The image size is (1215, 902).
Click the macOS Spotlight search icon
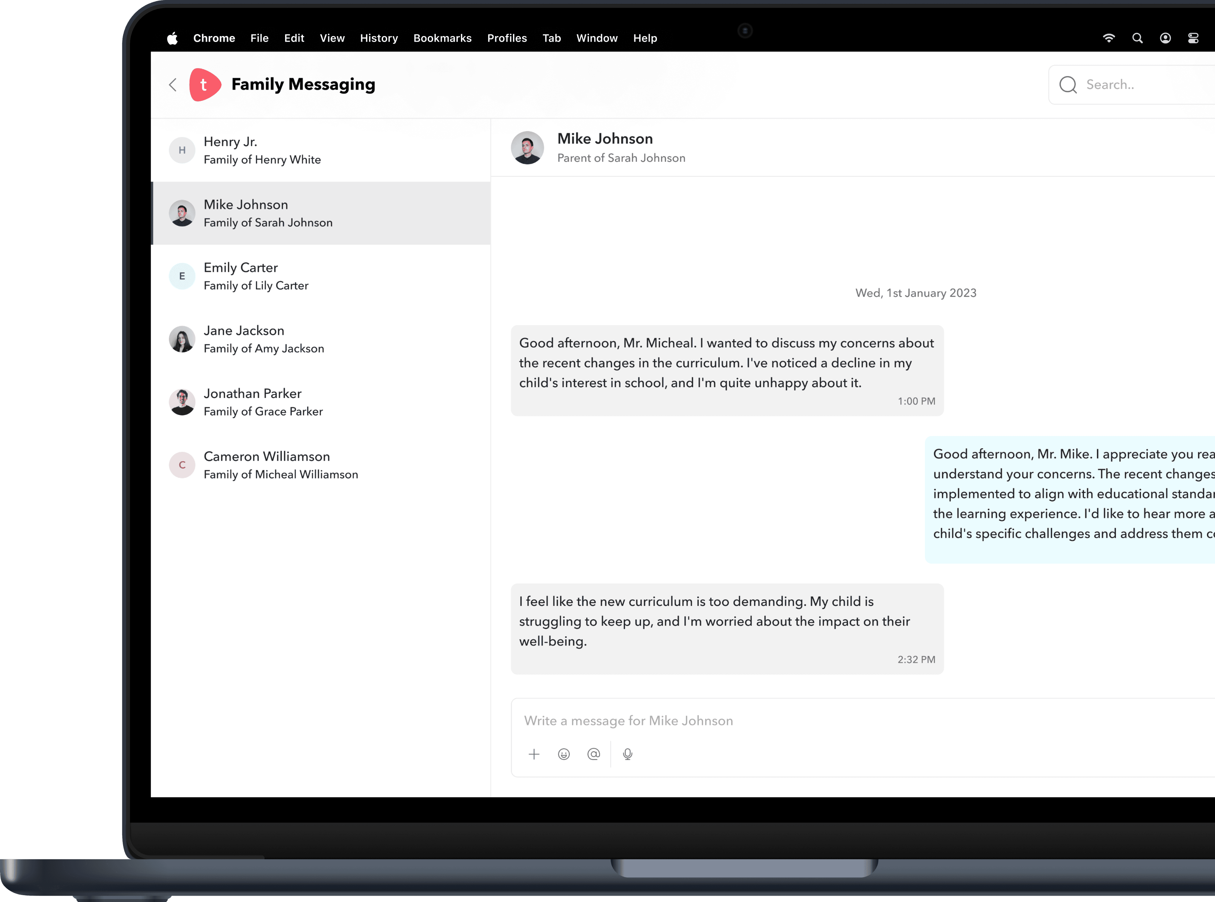(x=1138, y=38)
